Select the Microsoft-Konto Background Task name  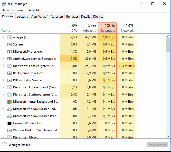click(35, 102)
